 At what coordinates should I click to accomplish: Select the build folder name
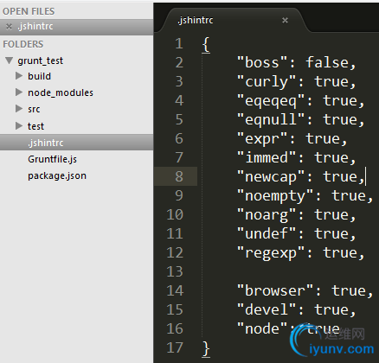click(x=39, y=76)
